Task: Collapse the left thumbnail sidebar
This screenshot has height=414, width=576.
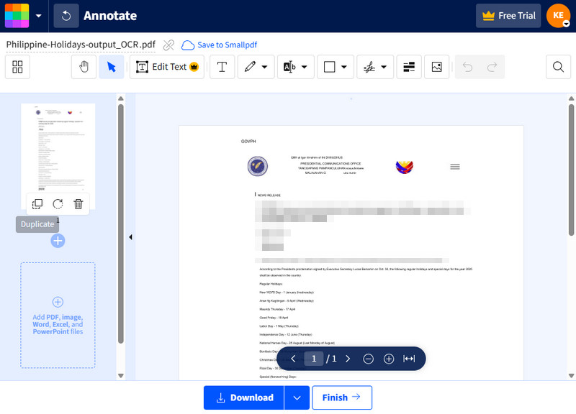Action: pyautogui.click(x=130, y=237)
